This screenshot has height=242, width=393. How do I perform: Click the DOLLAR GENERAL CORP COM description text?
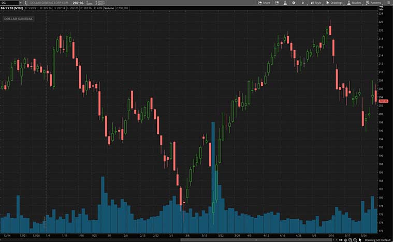pyautogui.click(x=49, y=3)
